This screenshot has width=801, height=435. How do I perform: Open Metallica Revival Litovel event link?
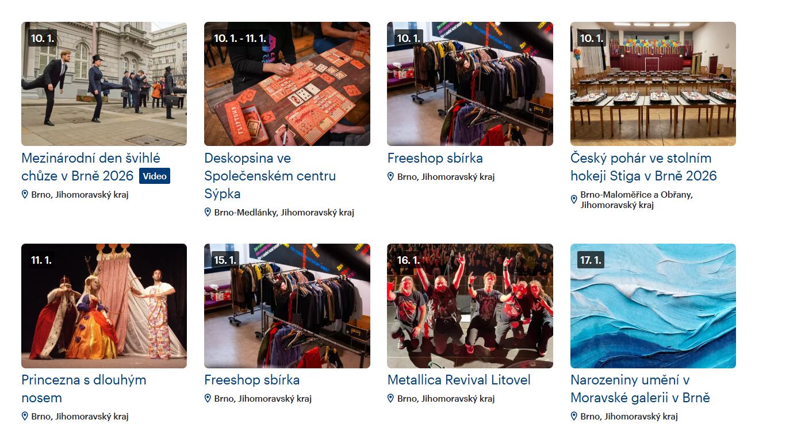point(459,380)
